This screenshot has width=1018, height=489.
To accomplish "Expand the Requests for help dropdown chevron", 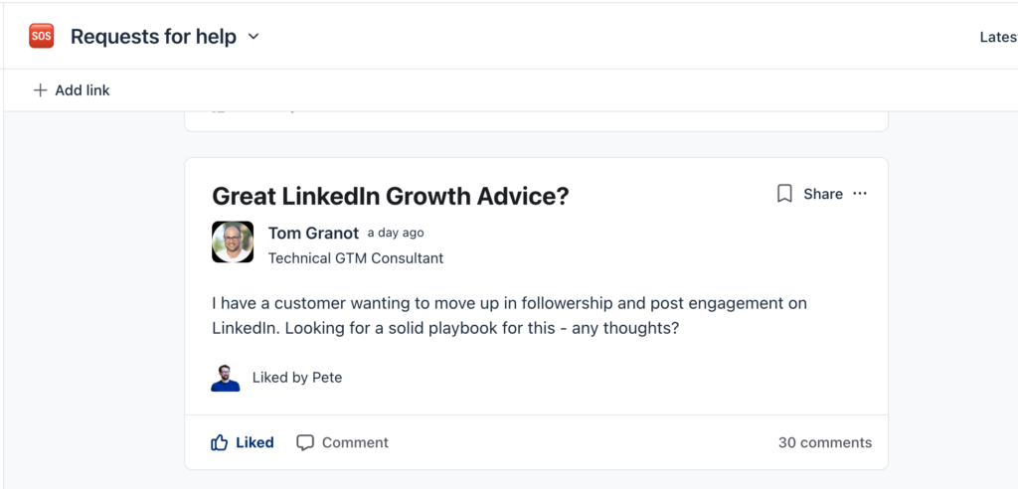I will pos(254,37).
